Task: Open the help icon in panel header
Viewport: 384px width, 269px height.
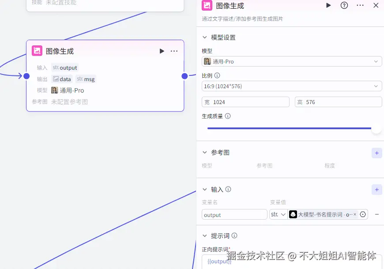Action: [x=344, y=5]
